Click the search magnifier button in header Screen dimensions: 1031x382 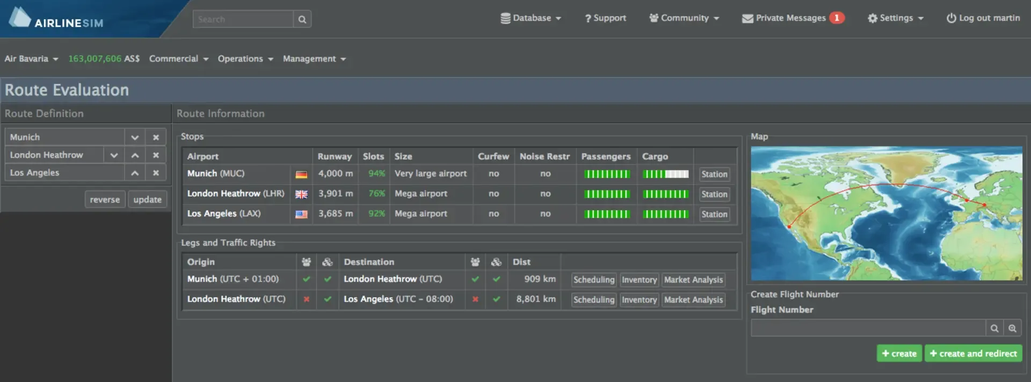tap(302, 19)
